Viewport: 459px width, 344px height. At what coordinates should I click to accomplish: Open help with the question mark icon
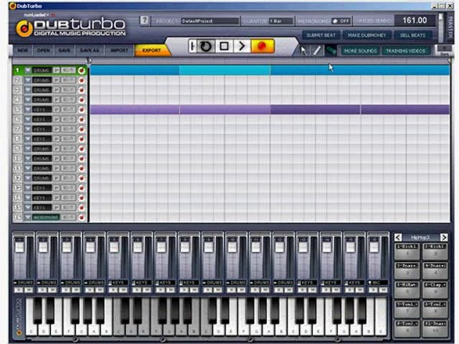pos(144,20)
